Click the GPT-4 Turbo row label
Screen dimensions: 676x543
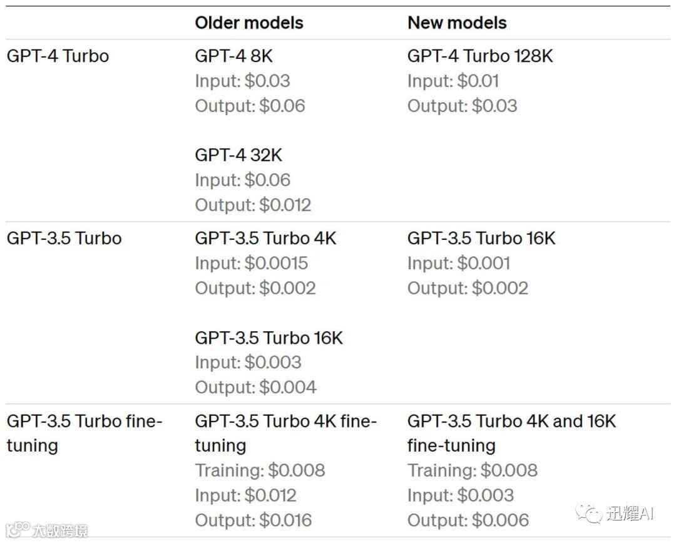(x=58, y=56)
